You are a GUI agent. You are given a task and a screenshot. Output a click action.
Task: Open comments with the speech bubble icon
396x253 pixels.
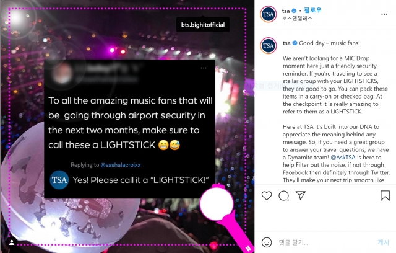(283, 195)
